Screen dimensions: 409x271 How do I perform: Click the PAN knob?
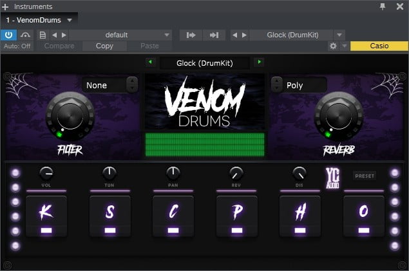[x=173, y=173]
